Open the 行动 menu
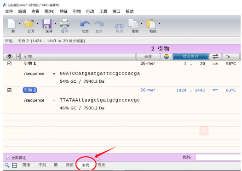 tap(90, 11)
